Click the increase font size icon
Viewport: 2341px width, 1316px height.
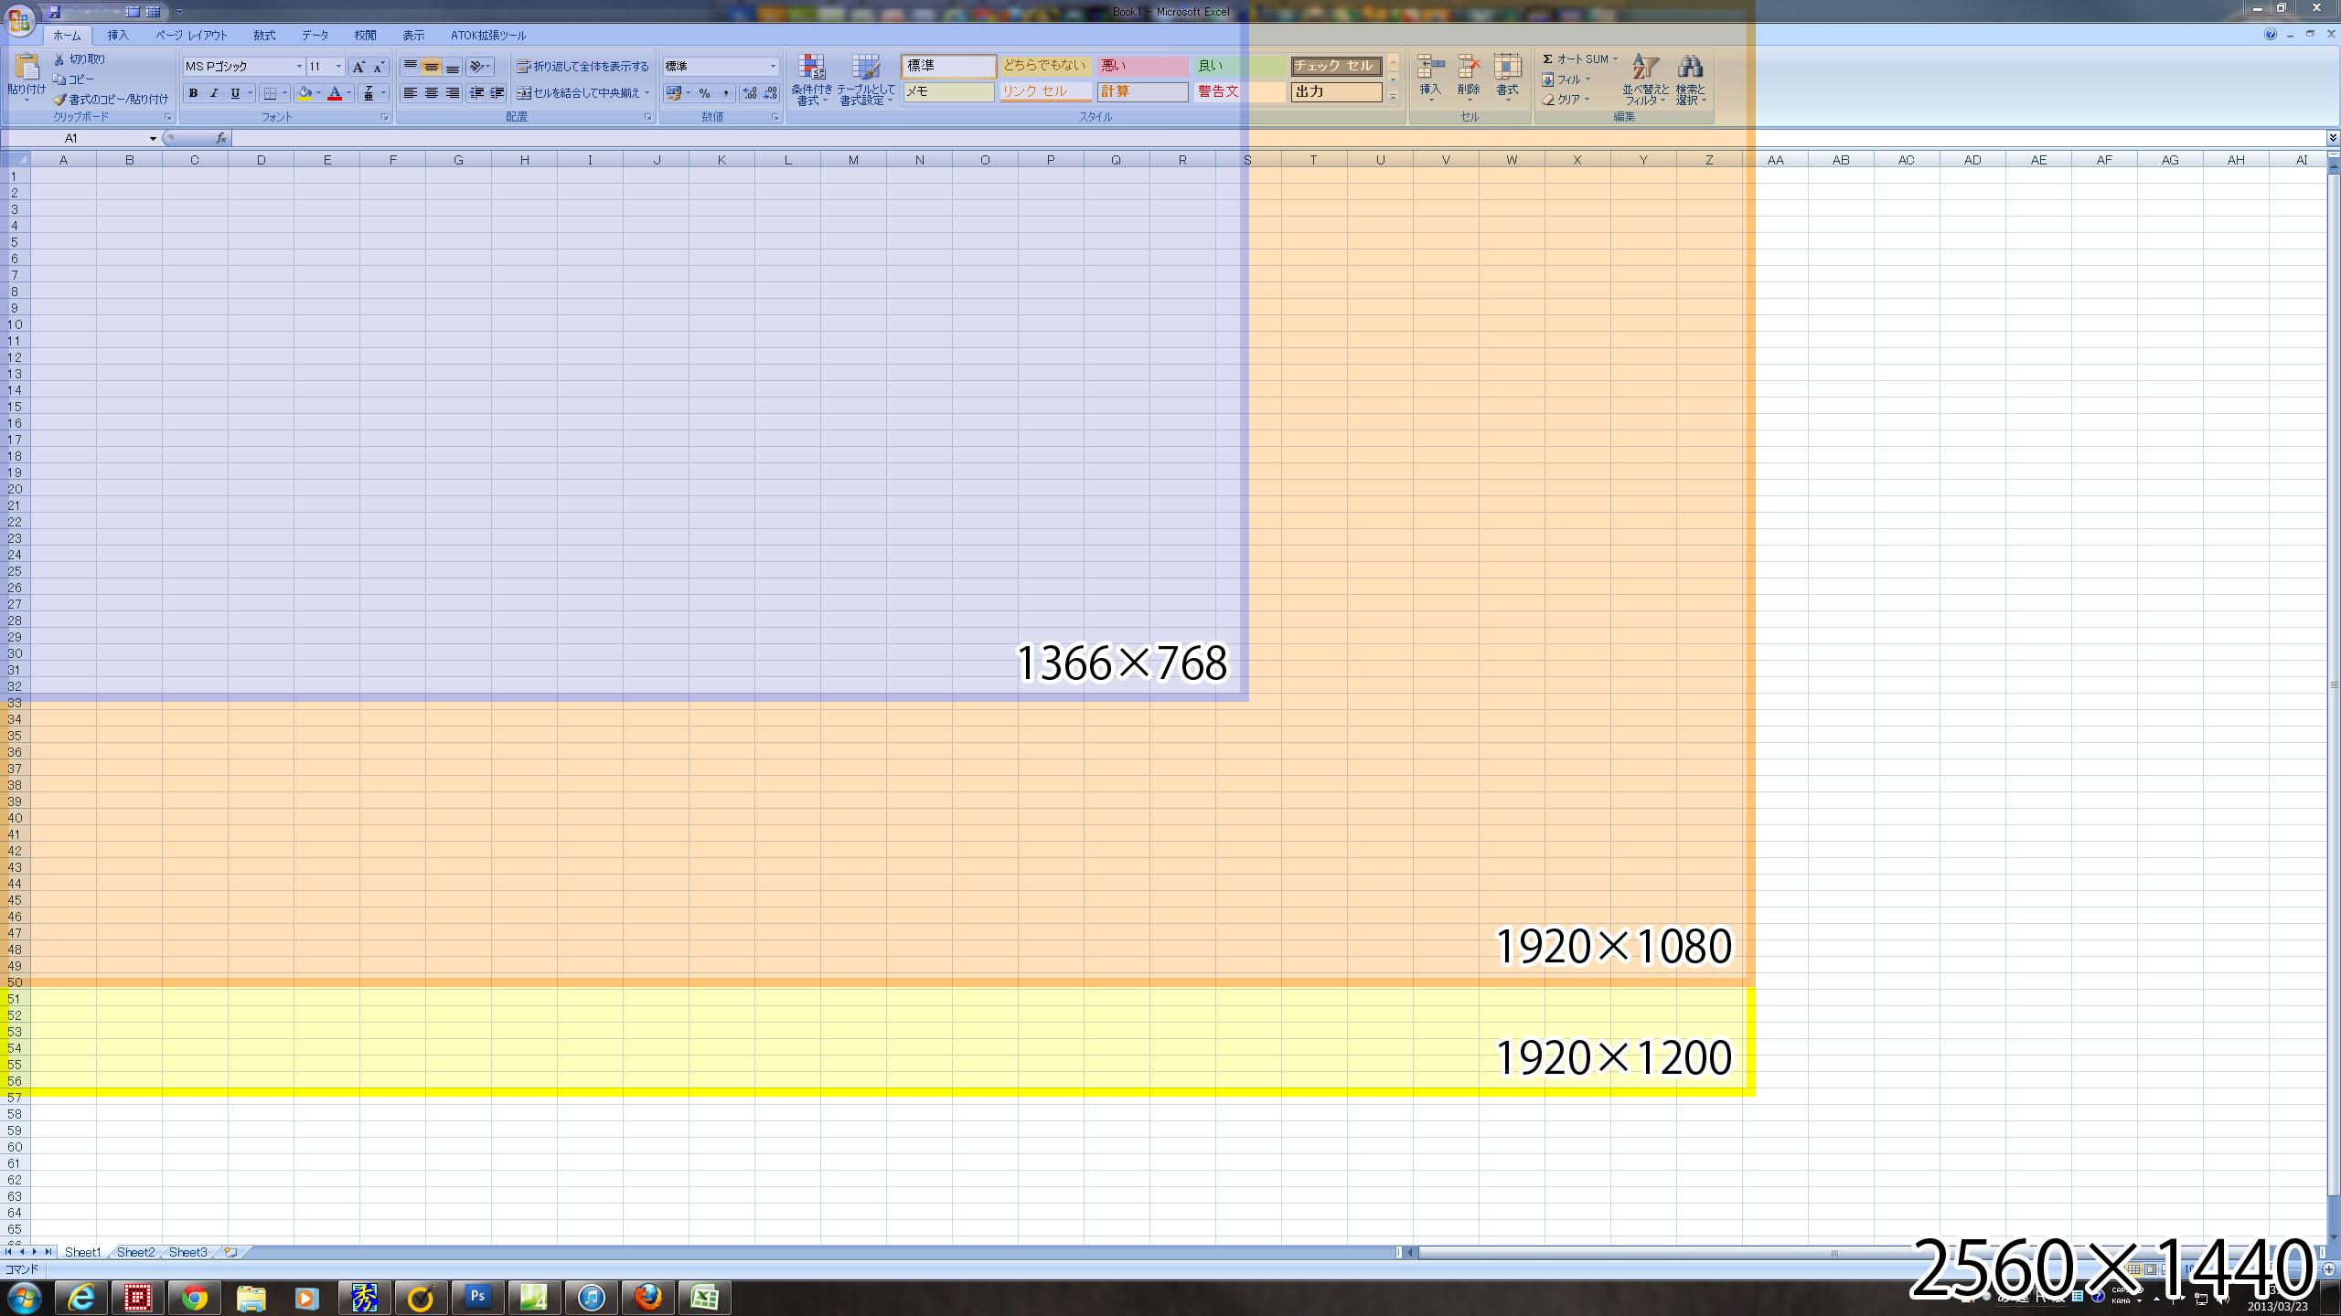358,67
